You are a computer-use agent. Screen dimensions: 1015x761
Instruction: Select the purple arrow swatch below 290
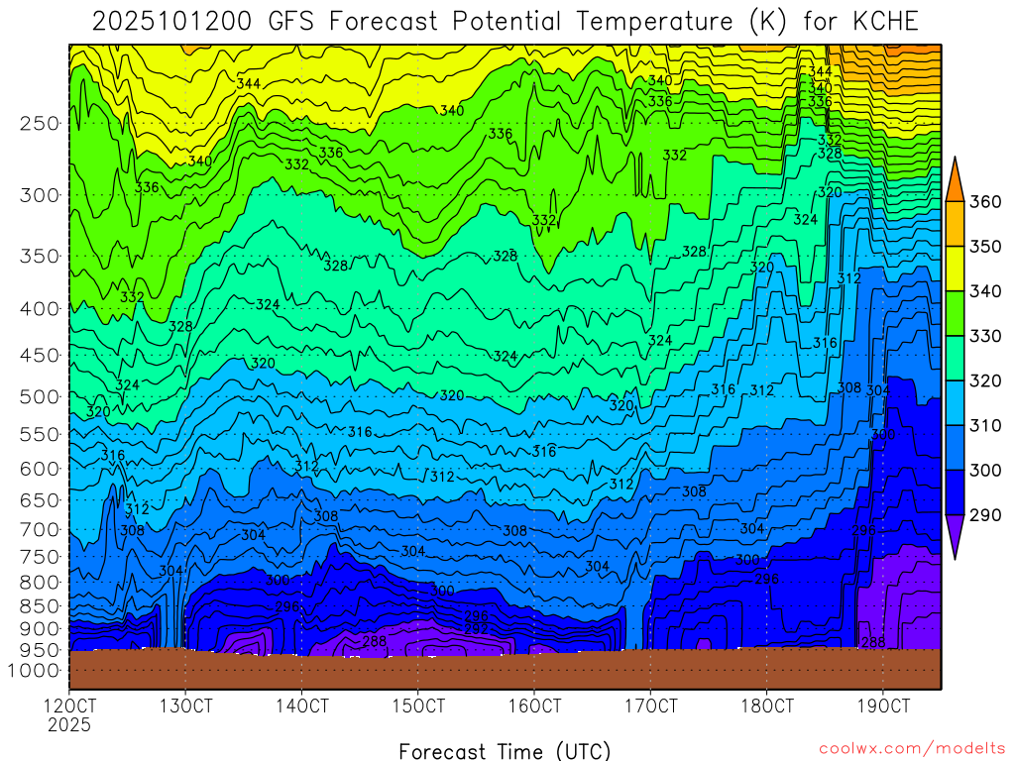[x=955, y=534]
